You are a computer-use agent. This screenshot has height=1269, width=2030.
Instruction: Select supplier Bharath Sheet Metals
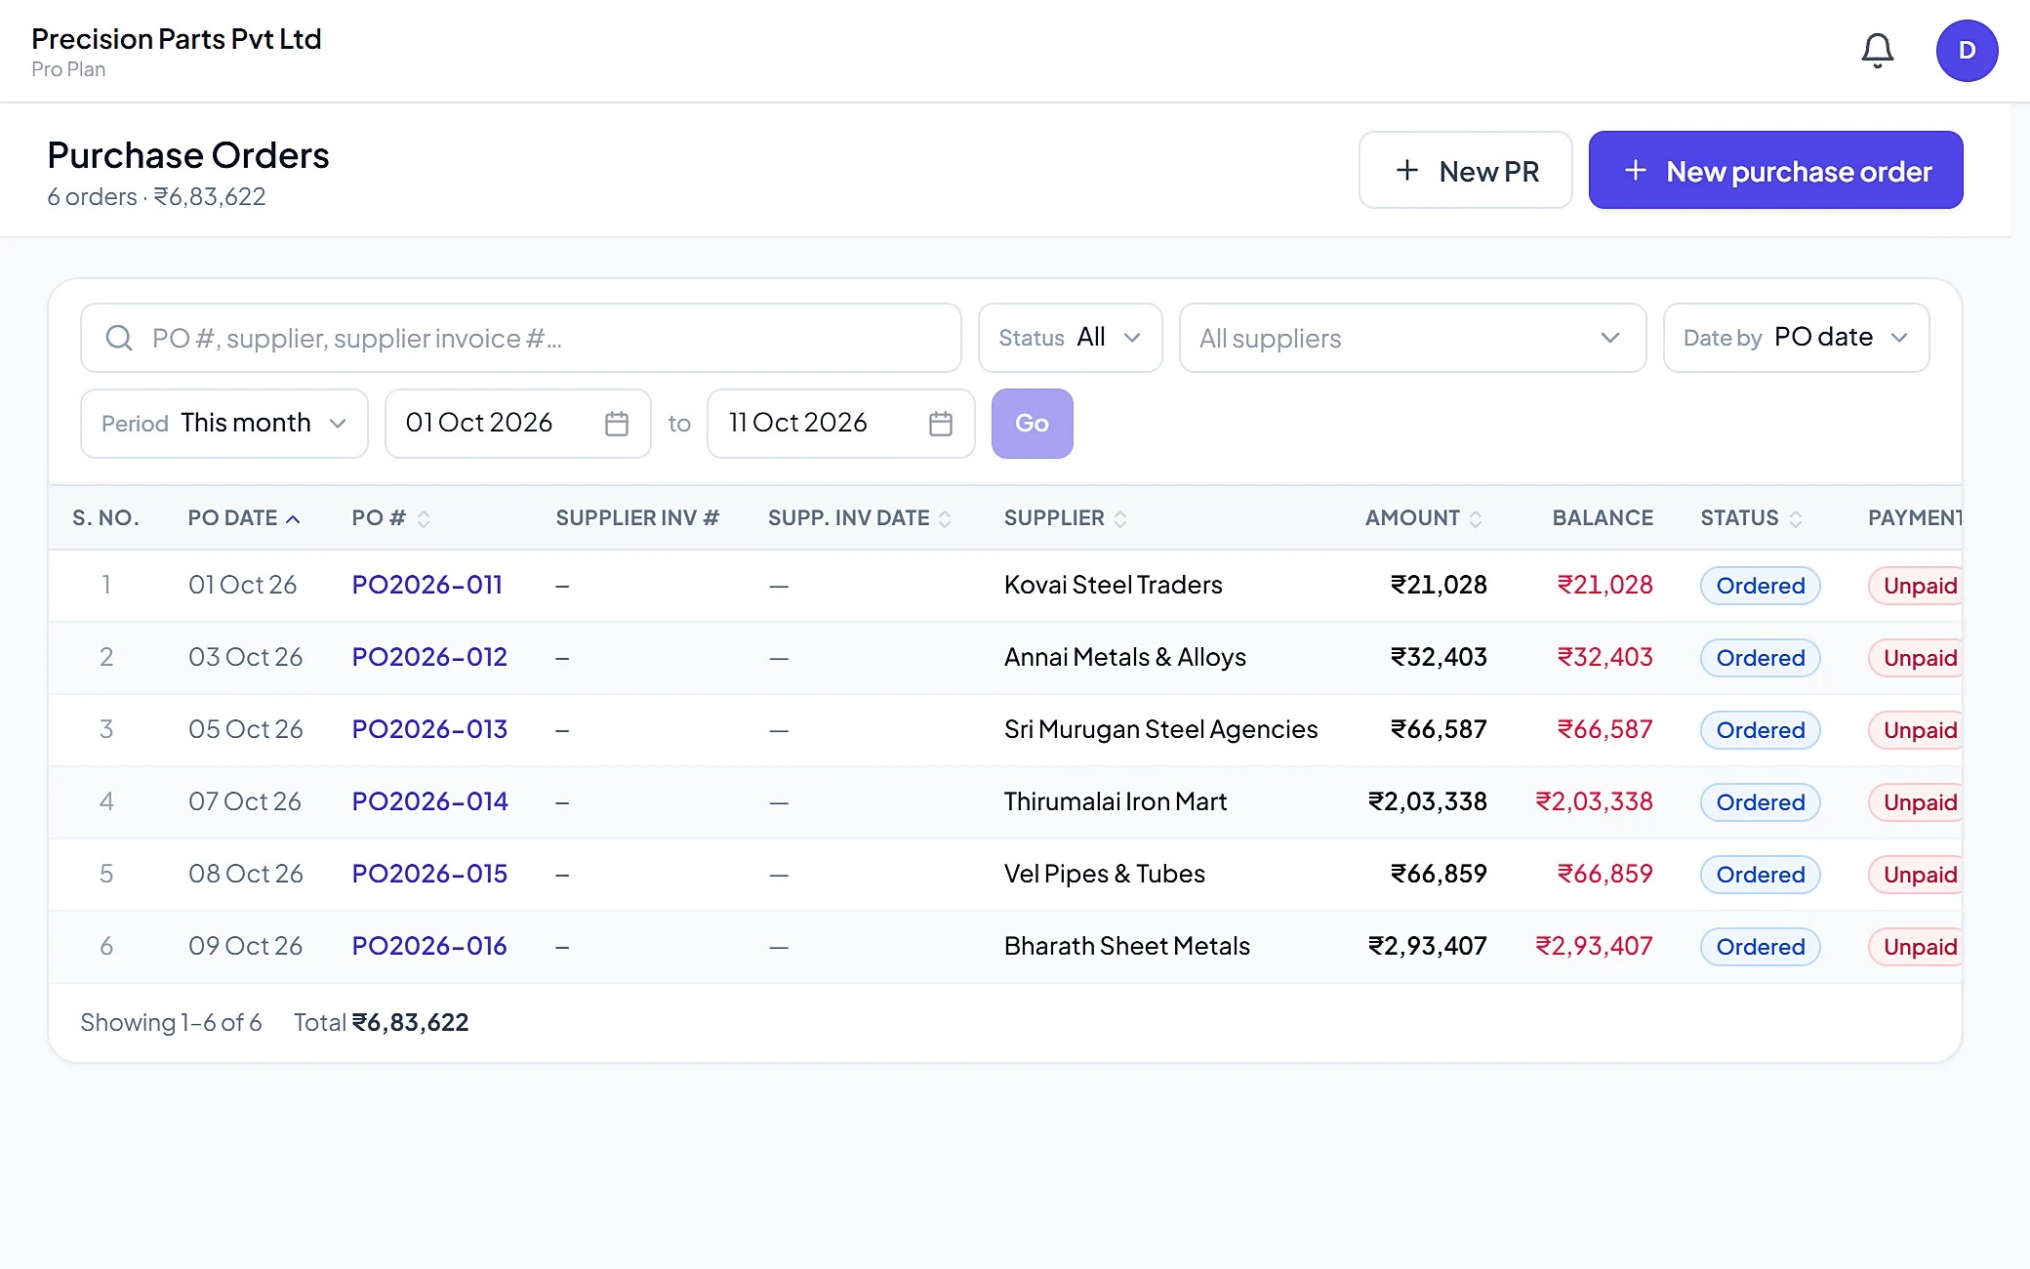point(1126,946)
